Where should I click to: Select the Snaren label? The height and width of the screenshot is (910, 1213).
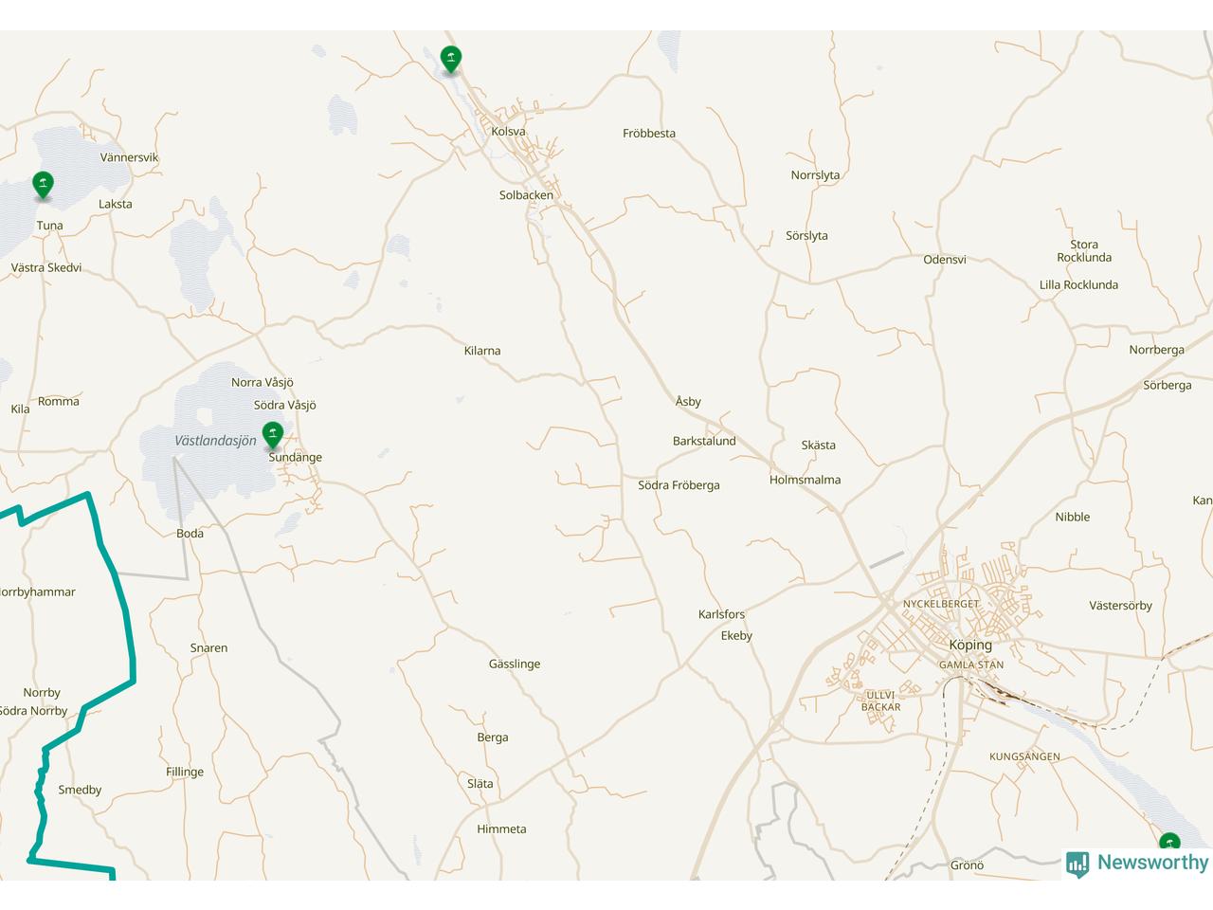pos(208,648)
